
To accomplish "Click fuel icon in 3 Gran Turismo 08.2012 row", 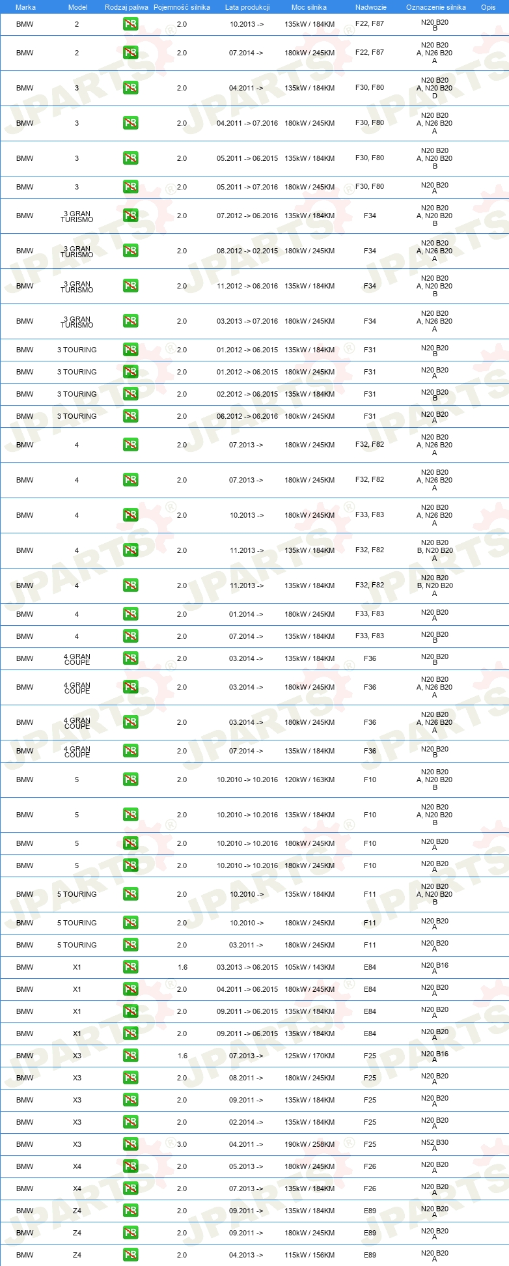I will (130, 251).
